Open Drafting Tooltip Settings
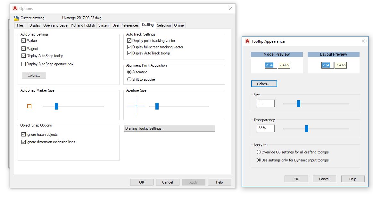The height and width of the screenshot is (197, 373). pos(170,128)
